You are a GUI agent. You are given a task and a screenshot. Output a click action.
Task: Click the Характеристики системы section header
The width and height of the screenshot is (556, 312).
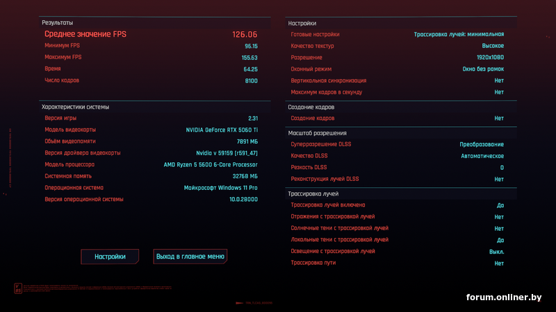pos(75,107)
